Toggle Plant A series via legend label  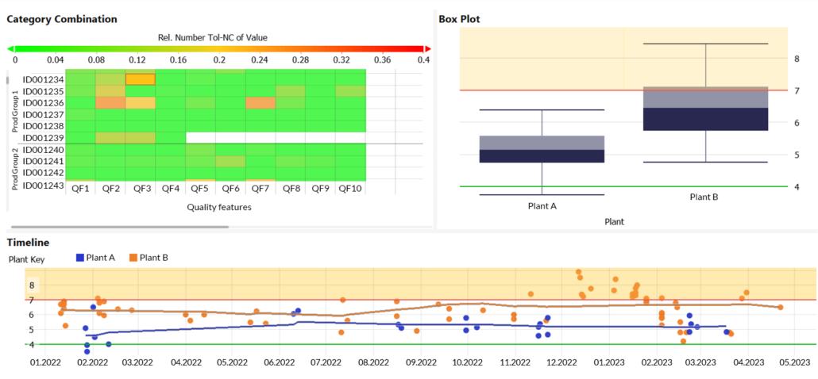(x=101, y=258)
